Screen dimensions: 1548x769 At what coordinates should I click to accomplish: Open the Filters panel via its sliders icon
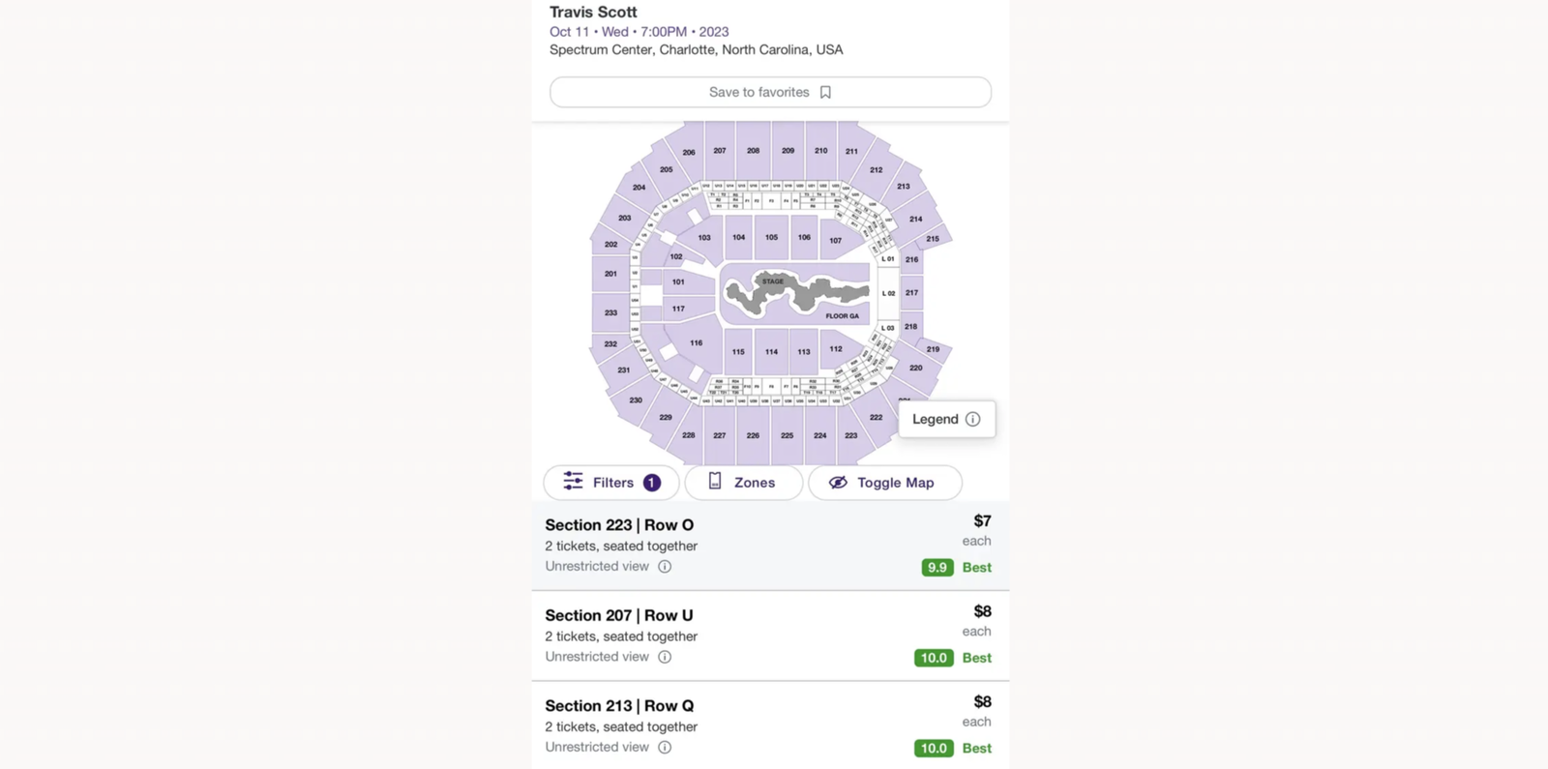pyautogui.click(x=575, y=482)
